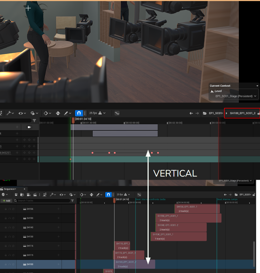This screenshot has height=273, width=260.
Task: Open the view options eye dropdown in upper toolbar
Action: pyautogui.click(x=22, y=113)
